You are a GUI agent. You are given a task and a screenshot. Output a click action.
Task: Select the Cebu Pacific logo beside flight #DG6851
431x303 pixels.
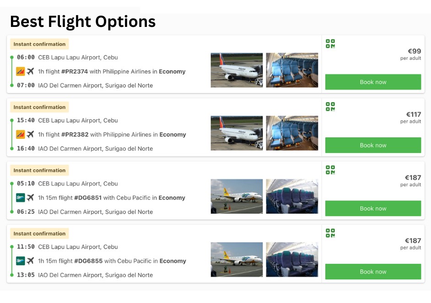point(20,198)
